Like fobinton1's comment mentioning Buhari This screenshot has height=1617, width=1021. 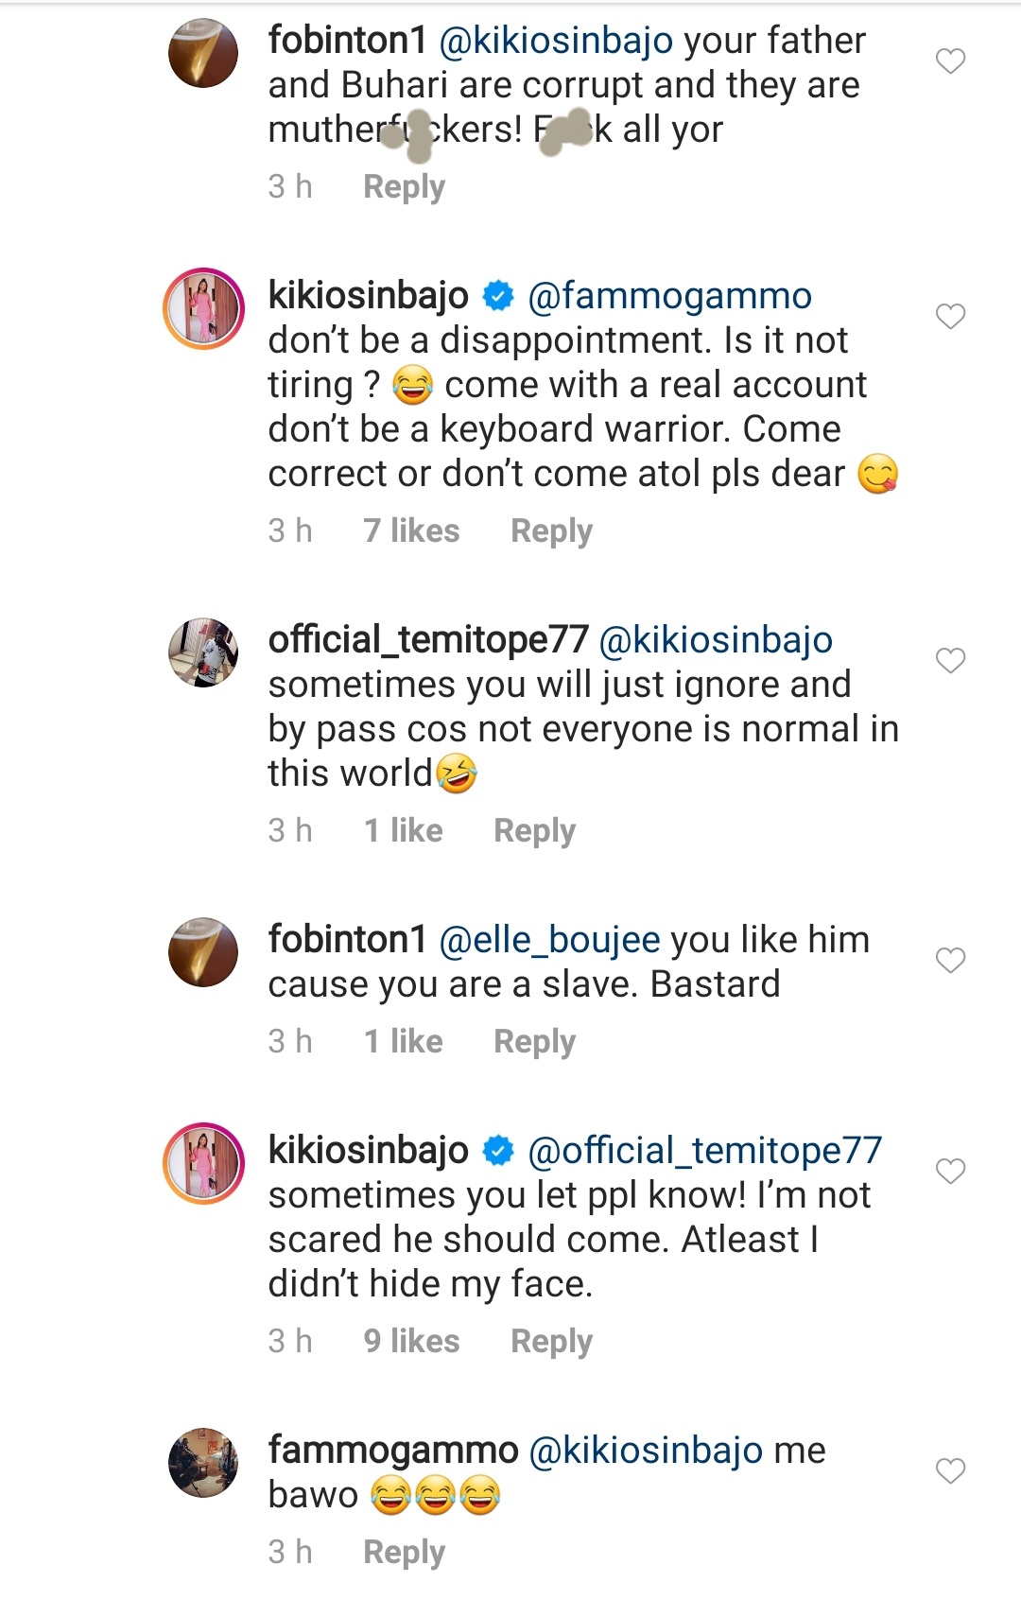click(x=950, y=61)
